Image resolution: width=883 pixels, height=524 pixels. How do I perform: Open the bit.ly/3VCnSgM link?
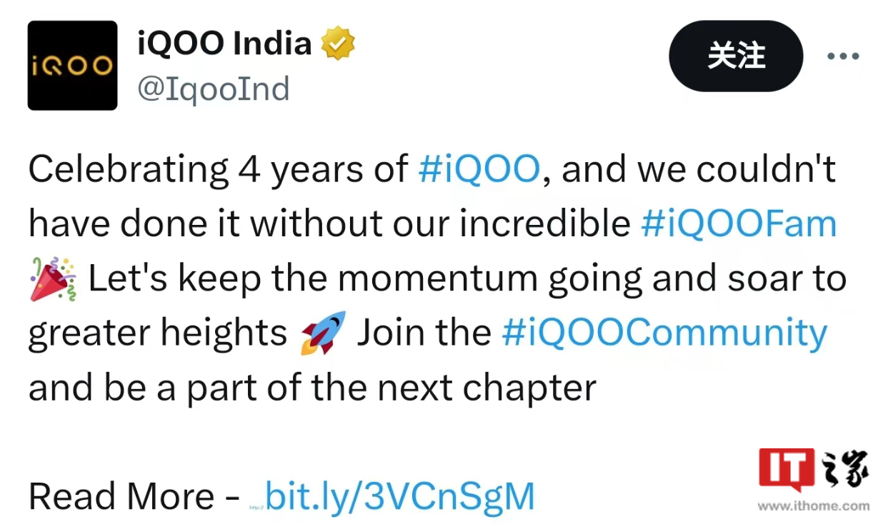[399, 496]
